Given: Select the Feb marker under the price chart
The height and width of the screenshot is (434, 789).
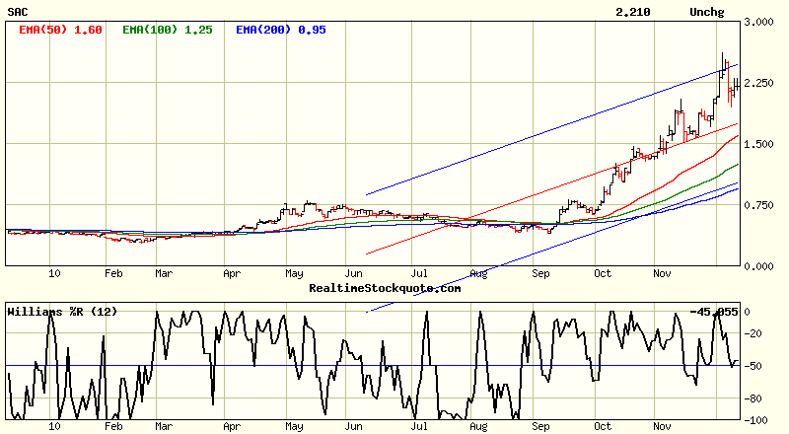Looking at the screenshot, I should pos(114,274).
